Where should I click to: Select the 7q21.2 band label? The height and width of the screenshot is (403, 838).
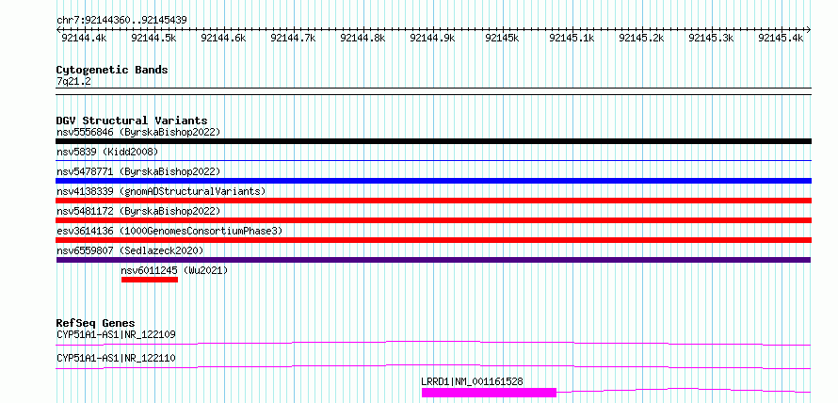pos(73,81)
